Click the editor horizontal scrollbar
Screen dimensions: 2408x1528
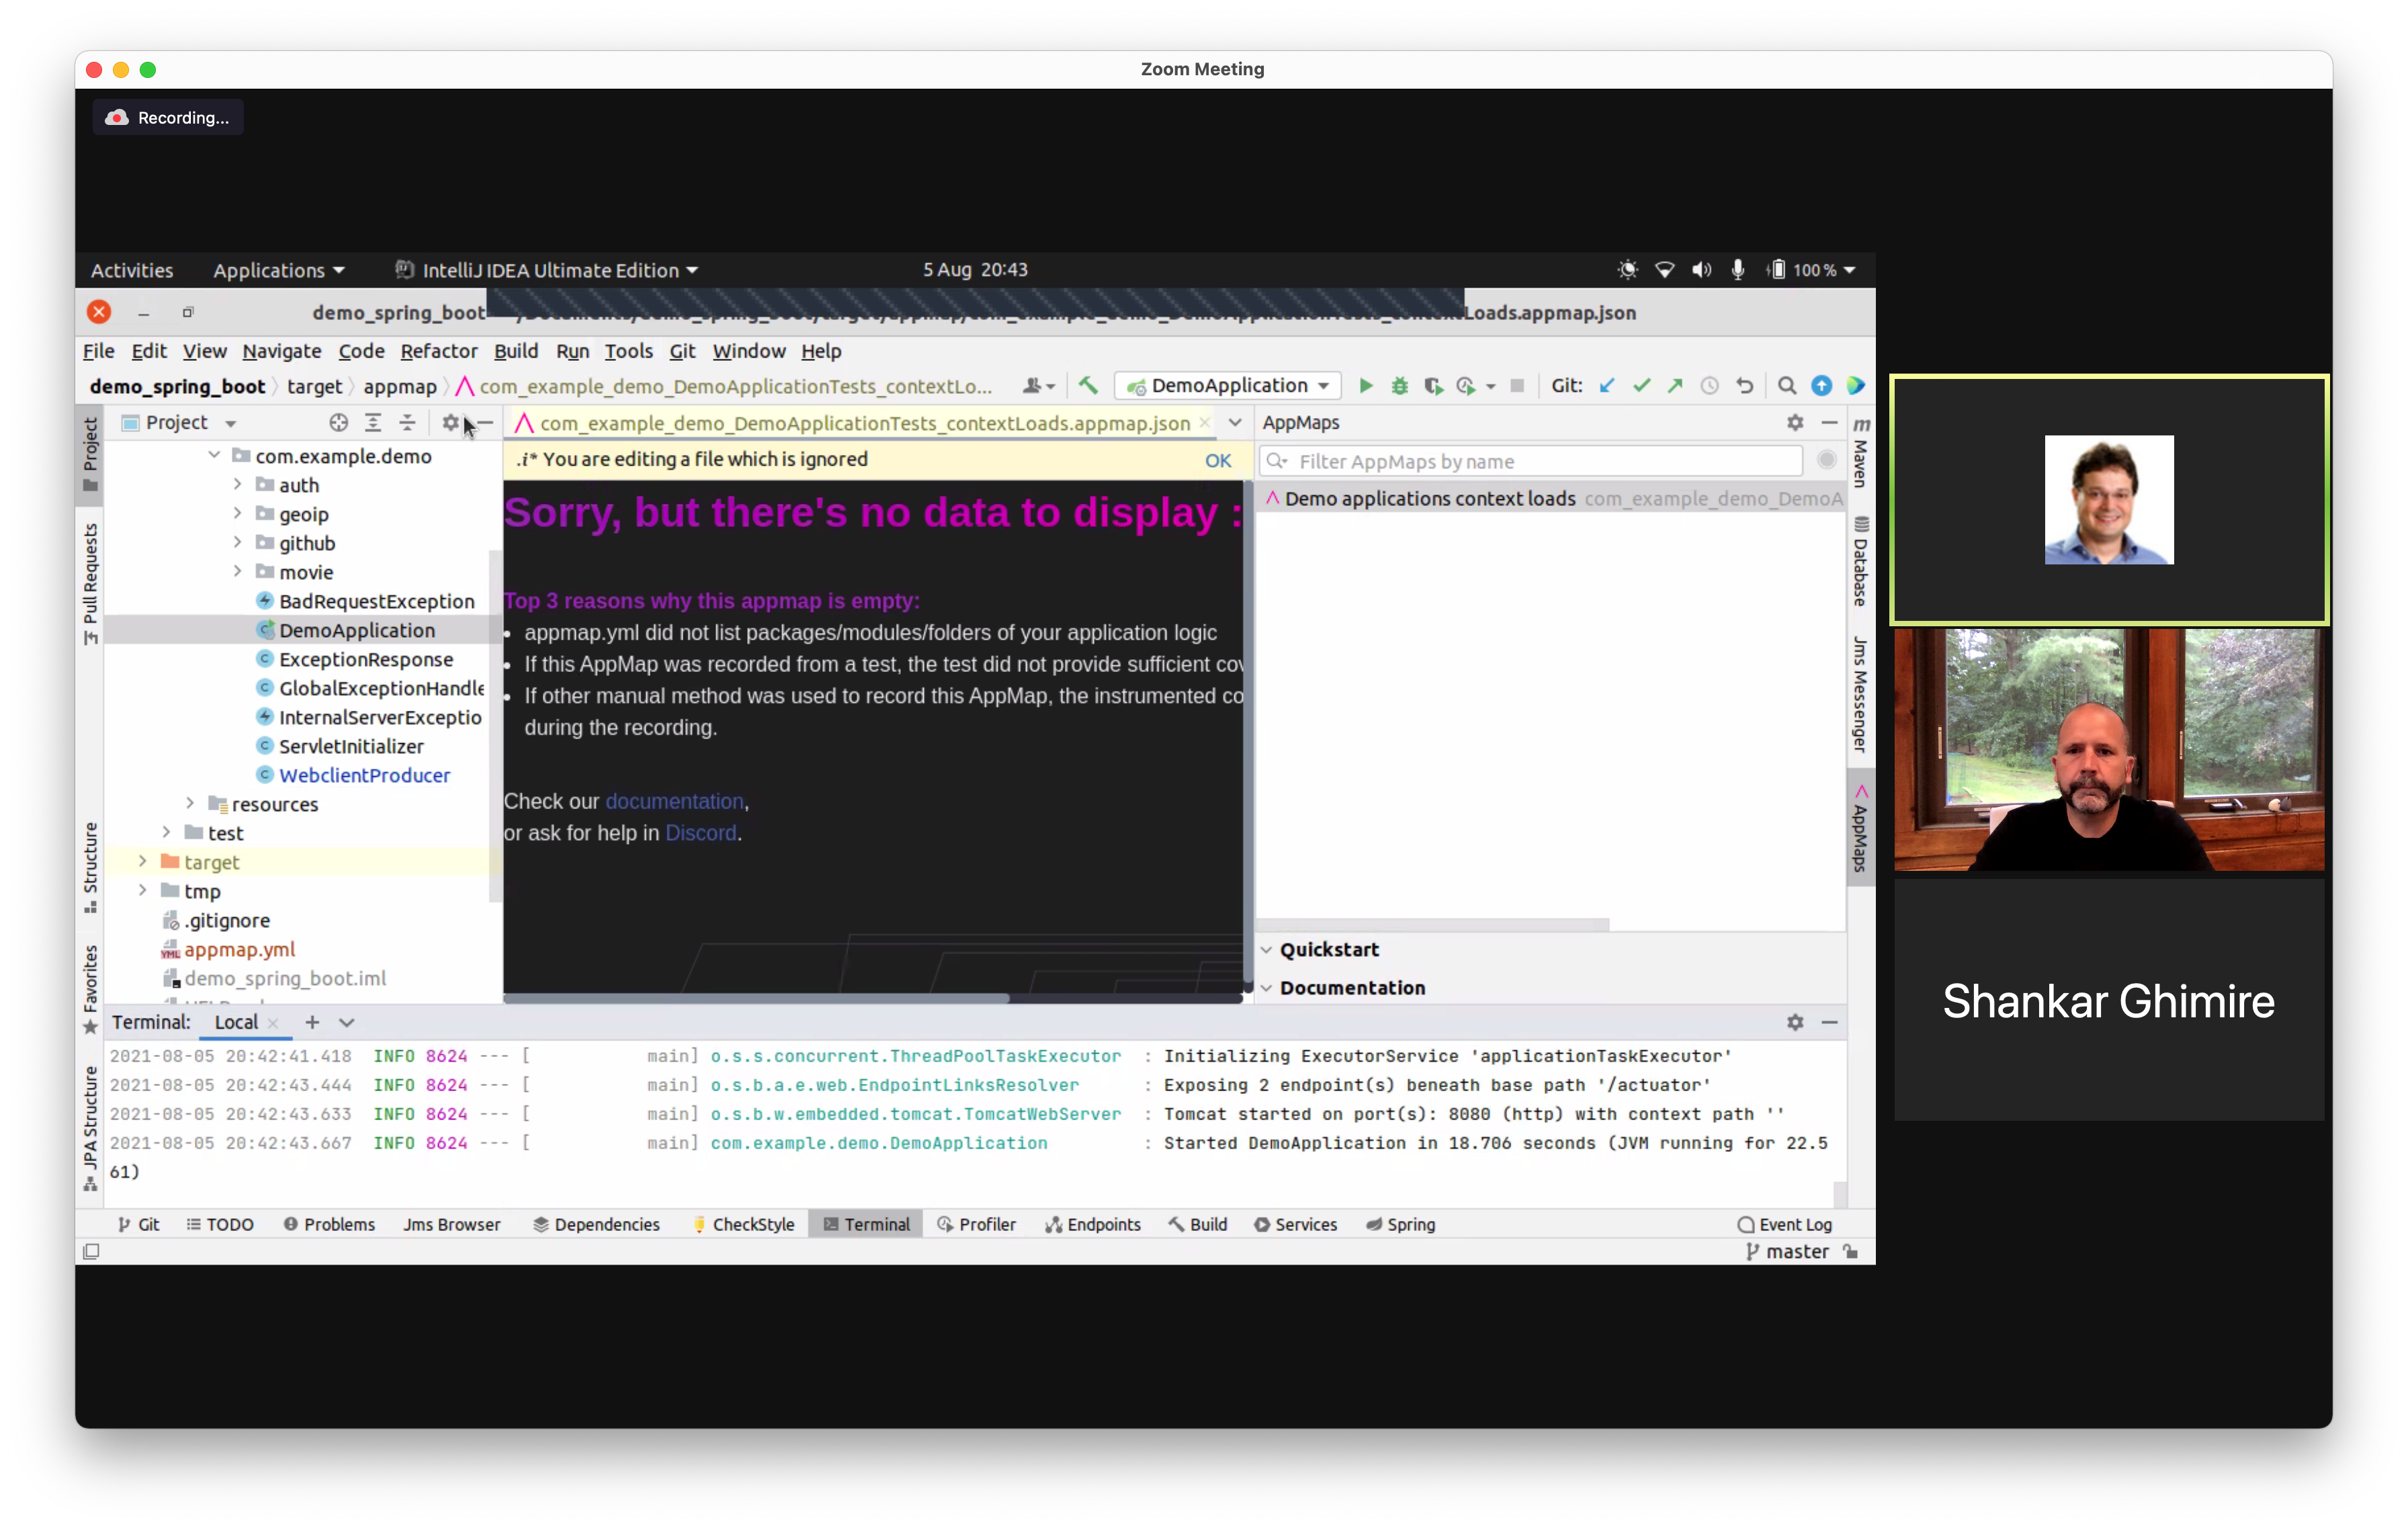point(756,998)
